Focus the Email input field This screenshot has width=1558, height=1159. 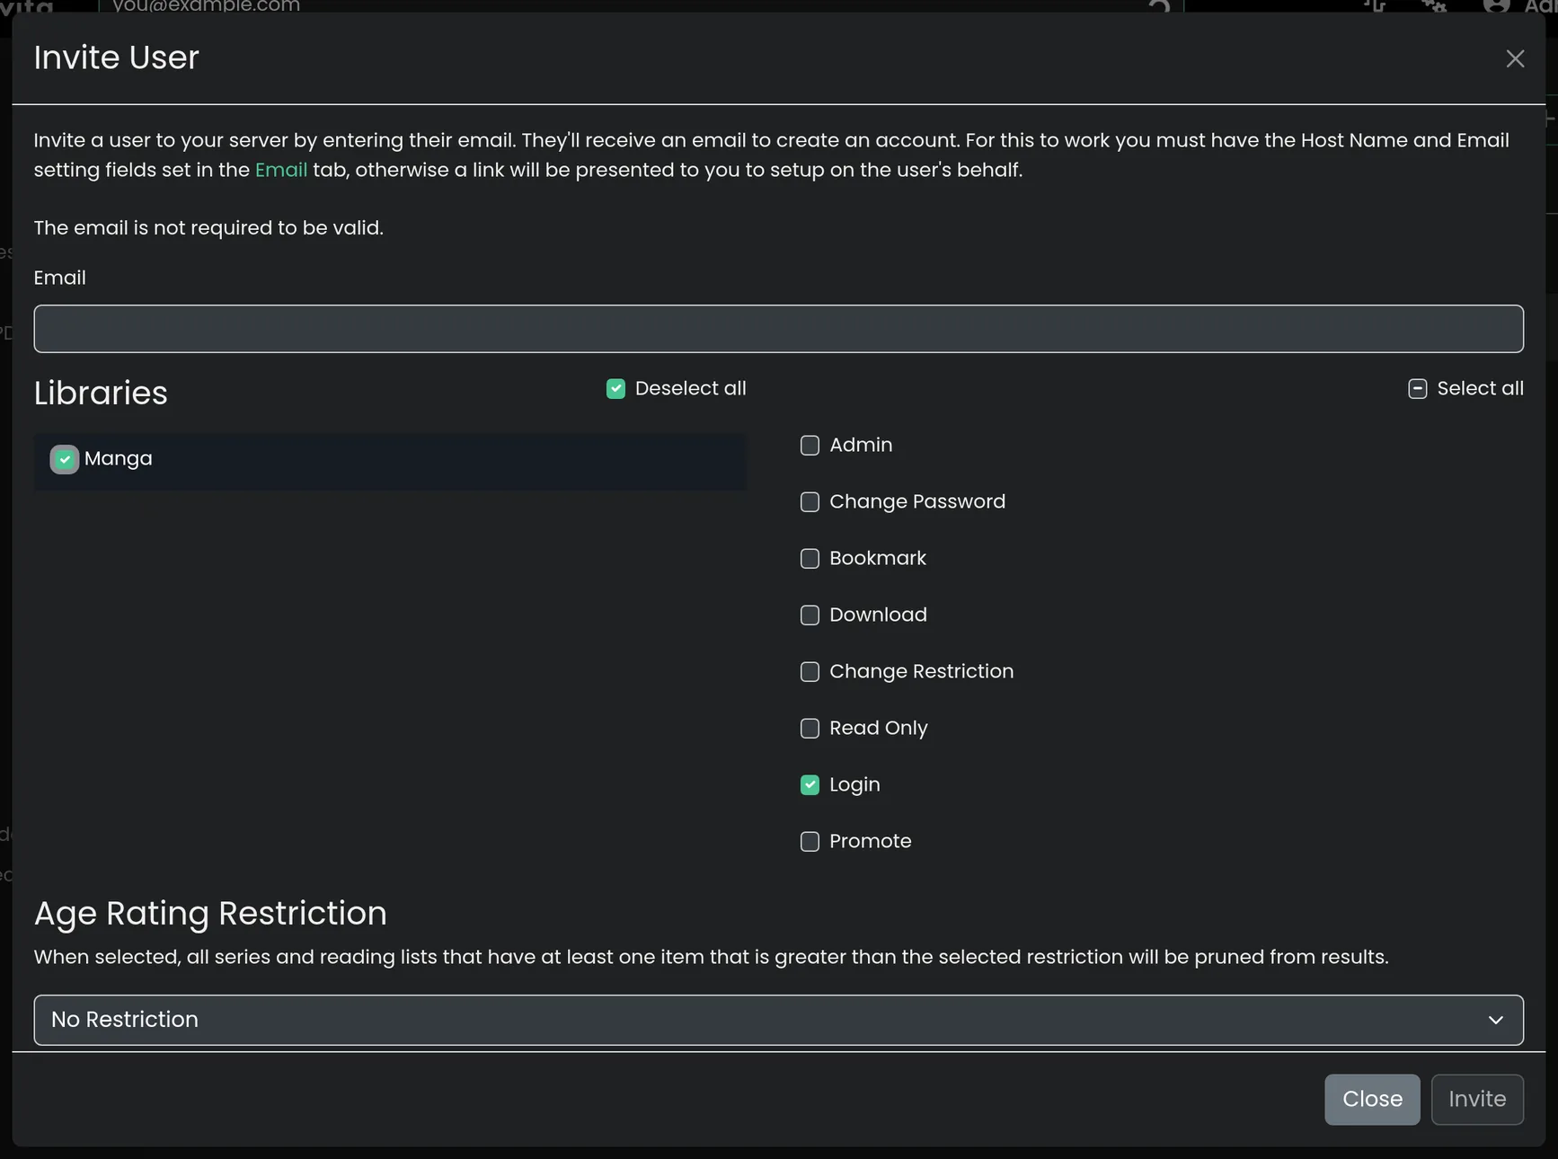[778, 329]
